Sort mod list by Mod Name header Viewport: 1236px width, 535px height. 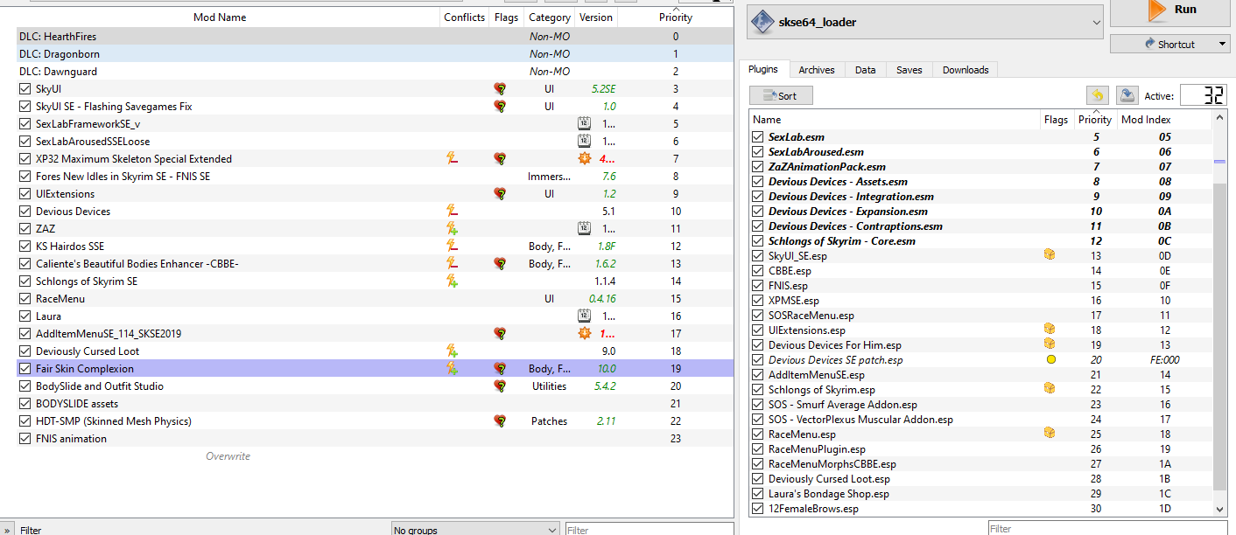[220, 17]
